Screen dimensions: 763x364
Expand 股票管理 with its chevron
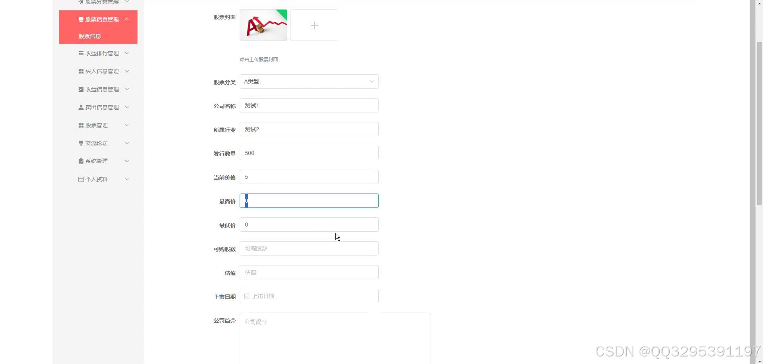(x=127, y=125)
